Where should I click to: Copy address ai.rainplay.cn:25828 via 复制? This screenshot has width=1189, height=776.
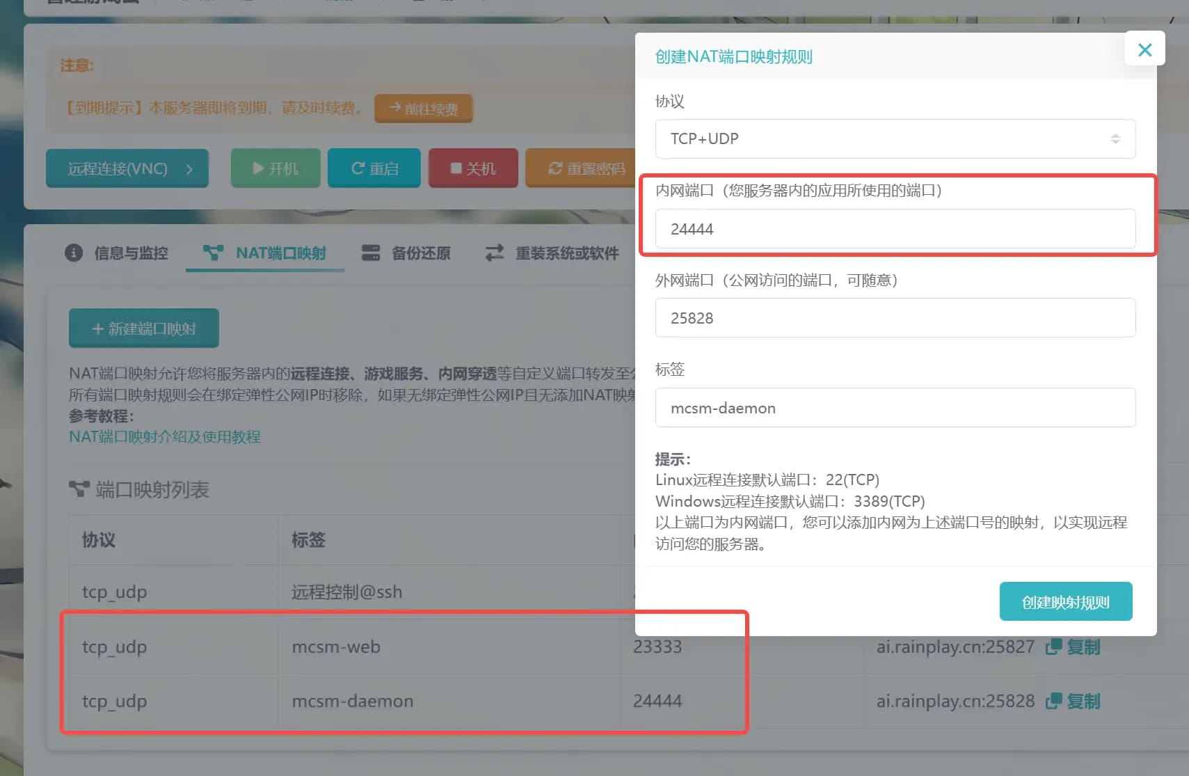coord(1074,701)
